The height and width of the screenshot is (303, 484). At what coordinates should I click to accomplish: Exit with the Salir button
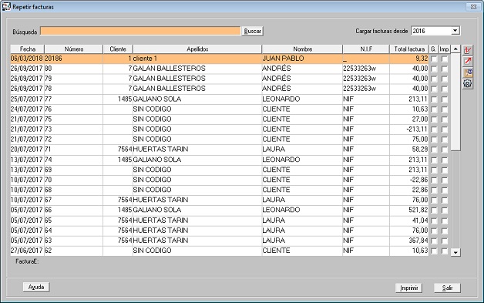click(447, 288)
